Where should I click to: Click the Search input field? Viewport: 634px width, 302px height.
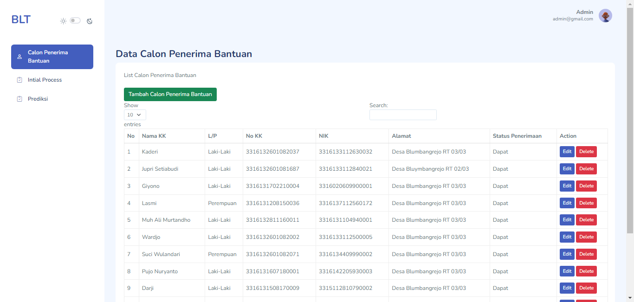pos(402,115)
